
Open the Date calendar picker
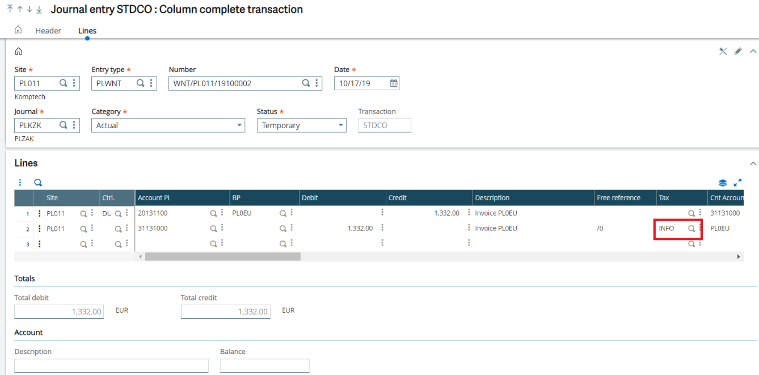[x=394, y=83]
